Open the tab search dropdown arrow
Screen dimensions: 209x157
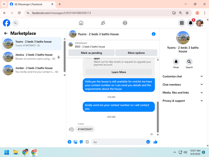4,4
